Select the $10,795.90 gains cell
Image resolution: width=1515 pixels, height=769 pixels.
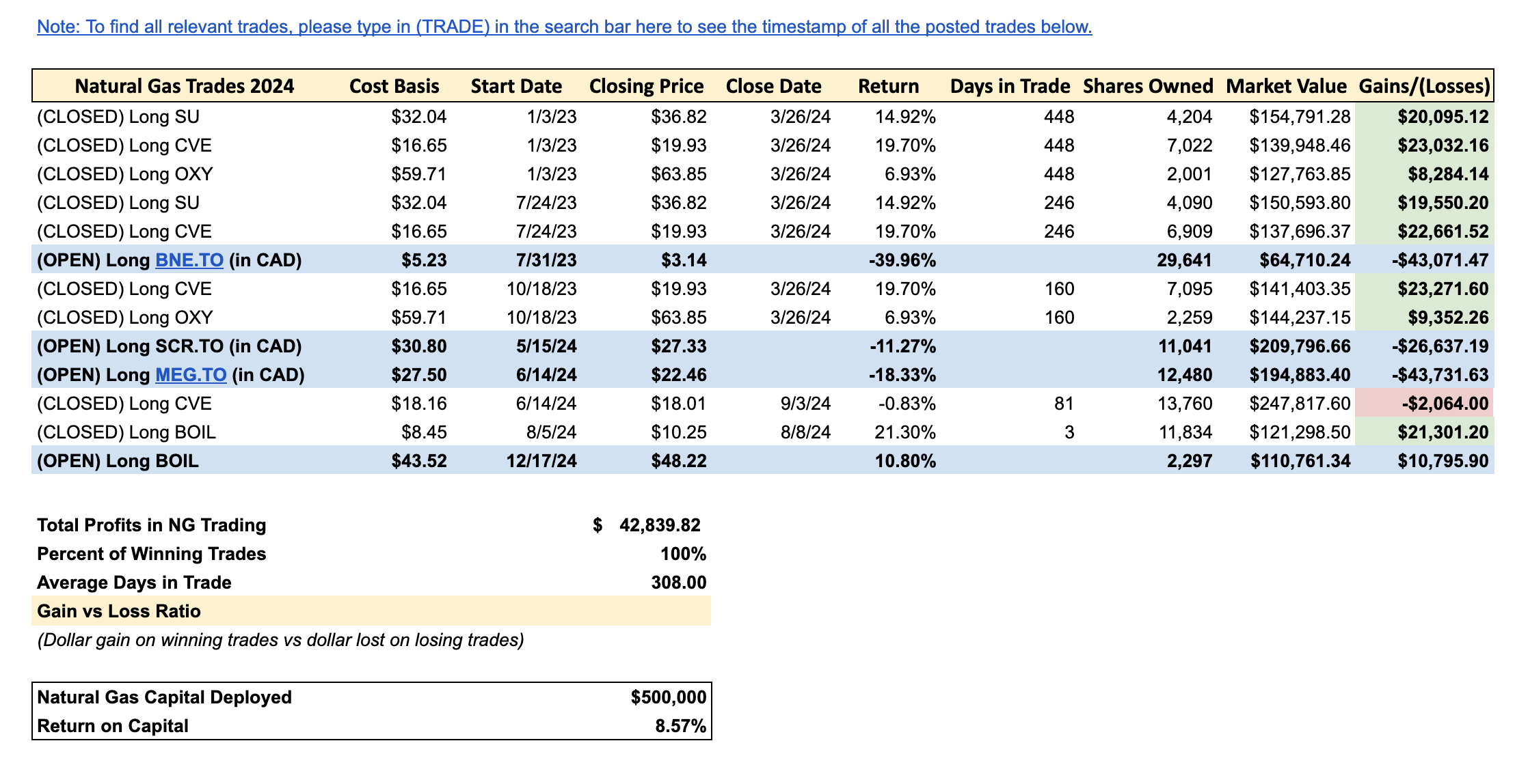click(x=1424, y=461)
